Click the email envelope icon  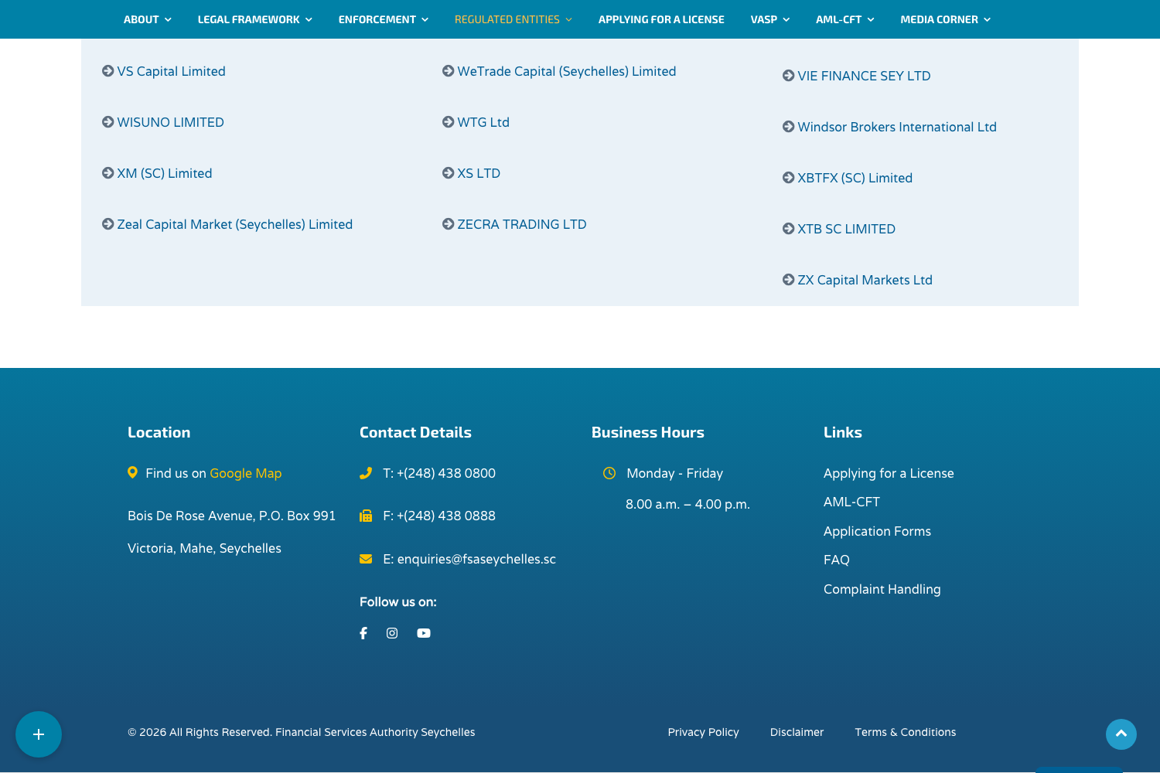[x=366, y=559]
